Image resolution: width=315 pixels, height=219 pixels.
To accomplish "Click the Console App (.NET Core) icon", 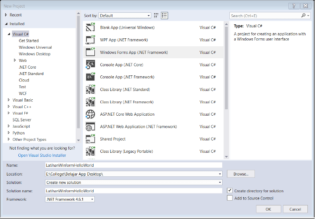I will coord(90,65).
